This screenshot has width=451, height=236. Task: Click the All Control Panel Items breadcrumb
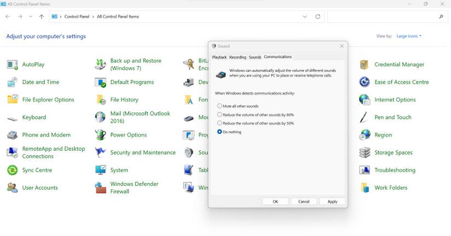pos(118,17)
